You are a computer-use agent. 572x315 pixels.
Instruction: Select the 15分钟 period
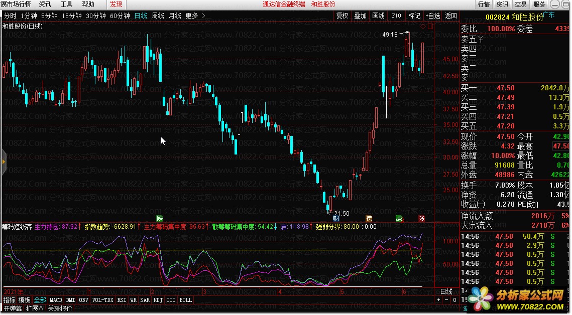click(x=71, y=16)
